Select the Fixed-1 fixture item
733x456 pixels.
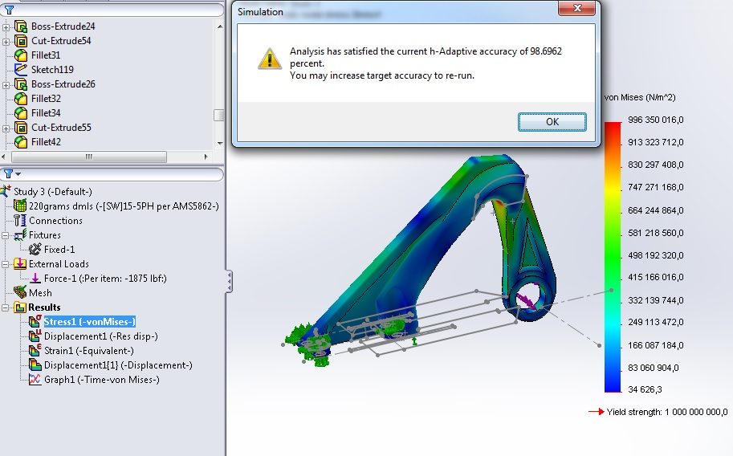pyautogui.click(x=59, y=250)
